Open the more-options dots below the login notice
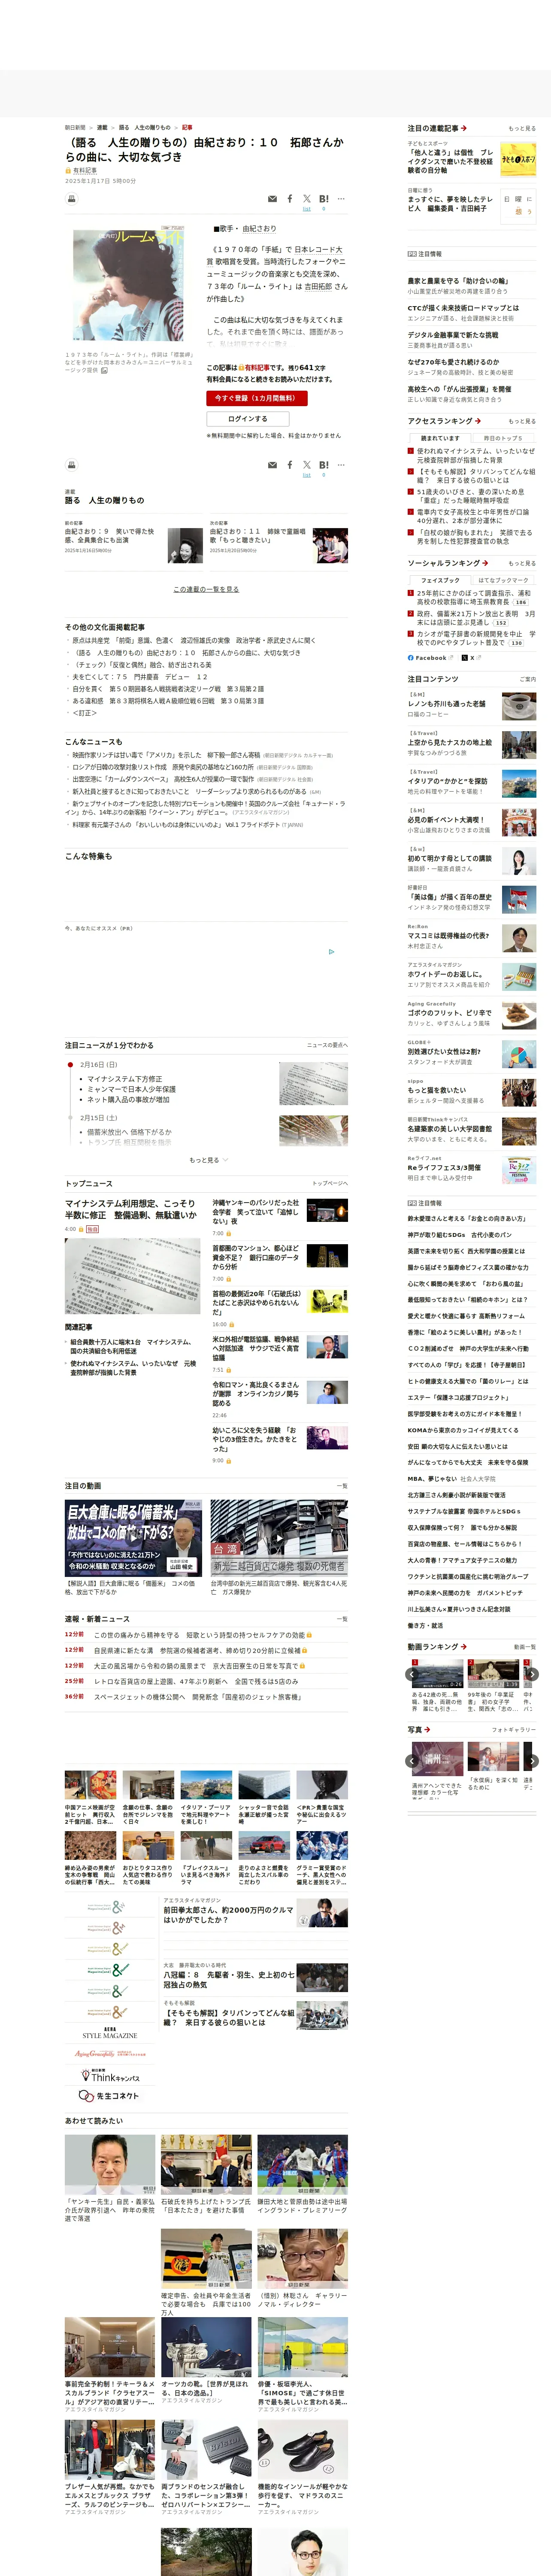Image resolution: width=551 pixels, height=2576 pixels. (x=341, y=465)
